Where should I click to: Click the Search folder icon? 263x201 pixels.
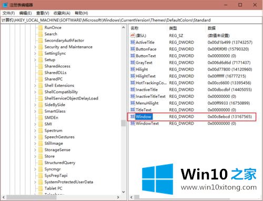click(41, 34)
